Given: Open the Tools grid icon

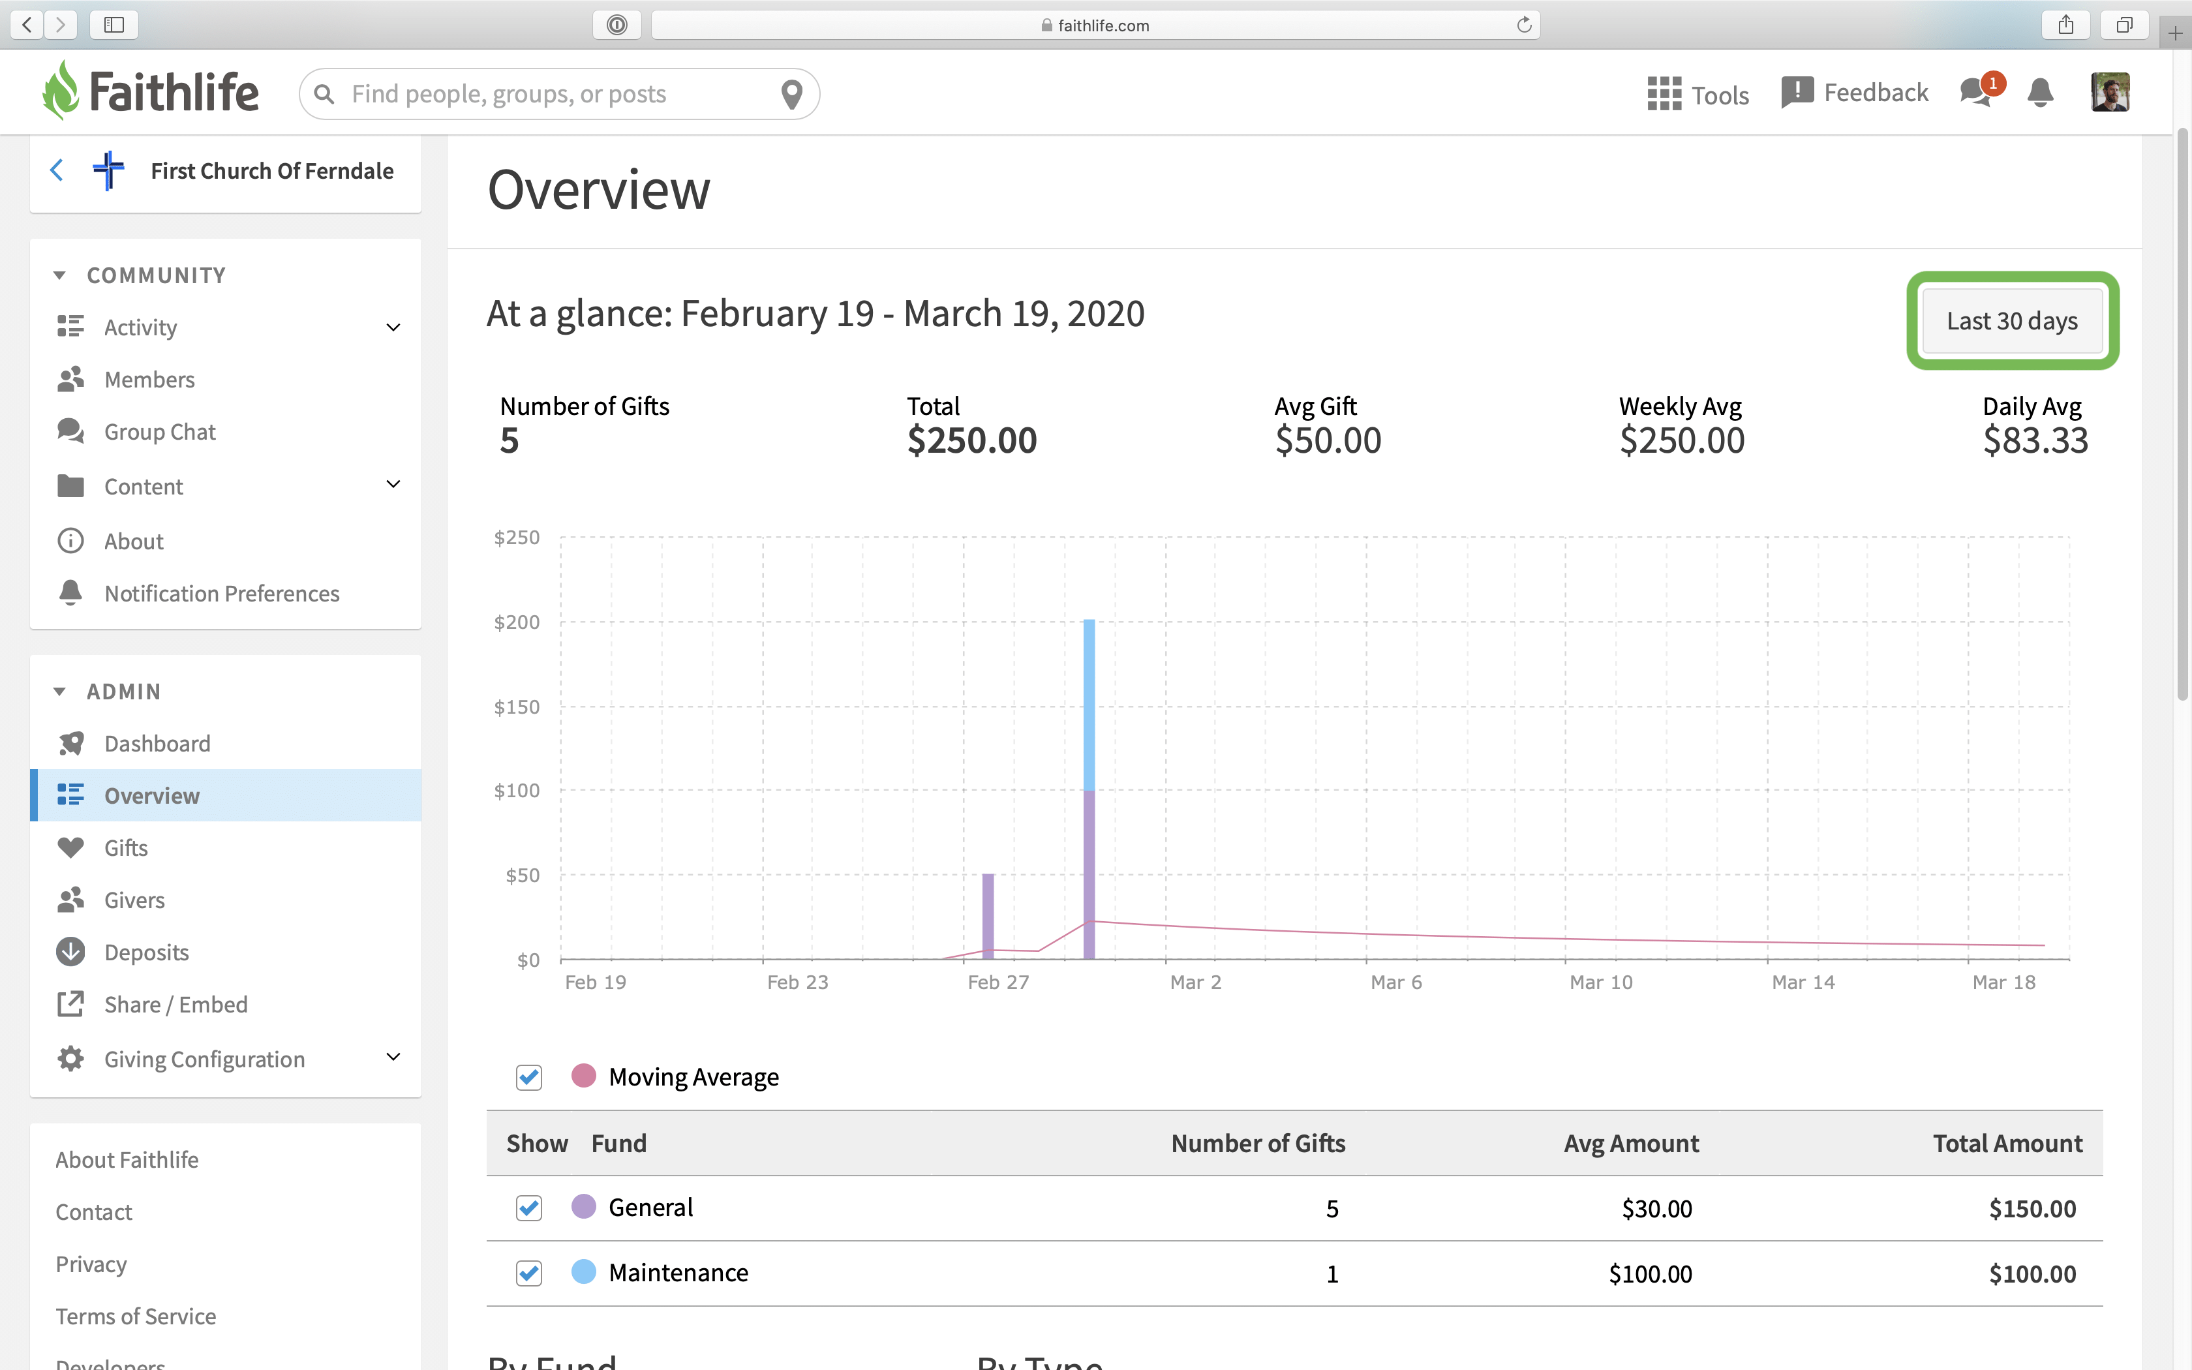Looking at the screenshot, I should coord(1664,93).
